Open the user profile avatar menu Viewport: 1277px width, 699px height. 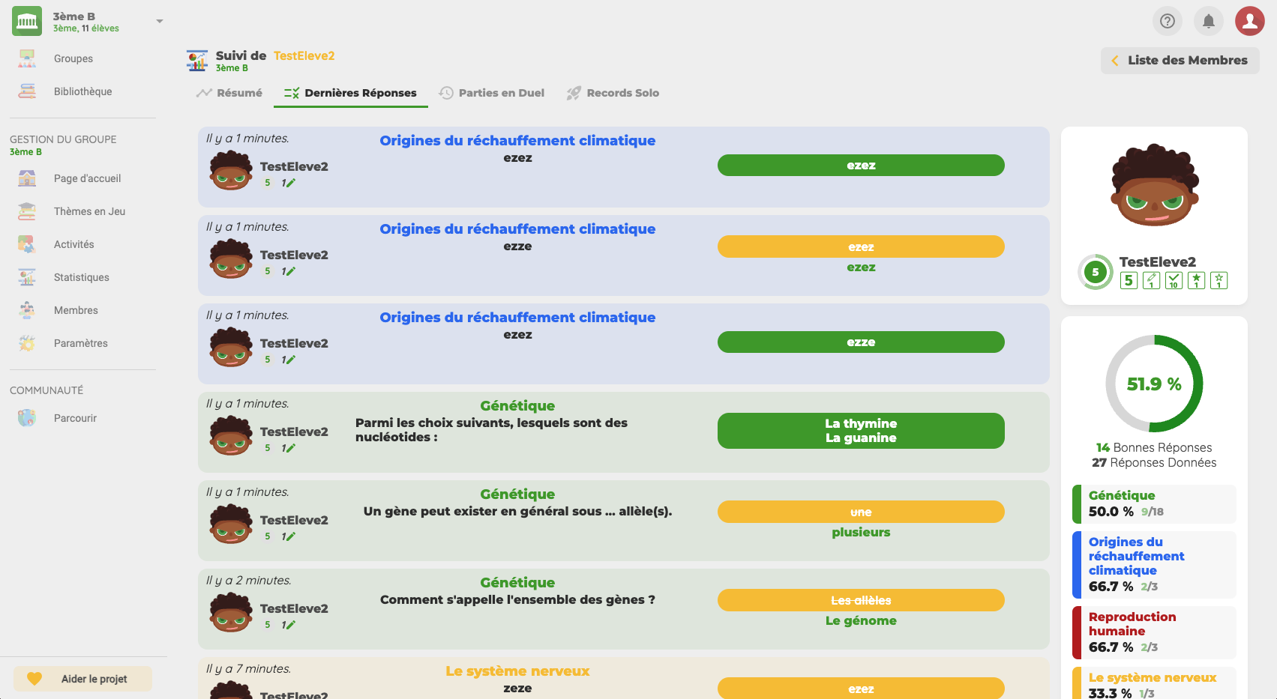1250,21
